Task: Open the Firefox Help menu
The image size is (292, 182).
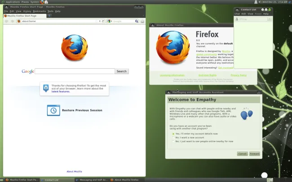Action: (58, 11)
